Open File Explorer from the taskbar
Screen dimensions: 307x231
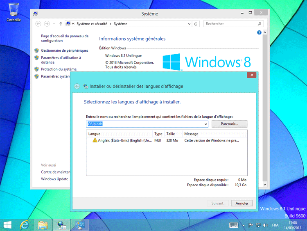[43, 225]
